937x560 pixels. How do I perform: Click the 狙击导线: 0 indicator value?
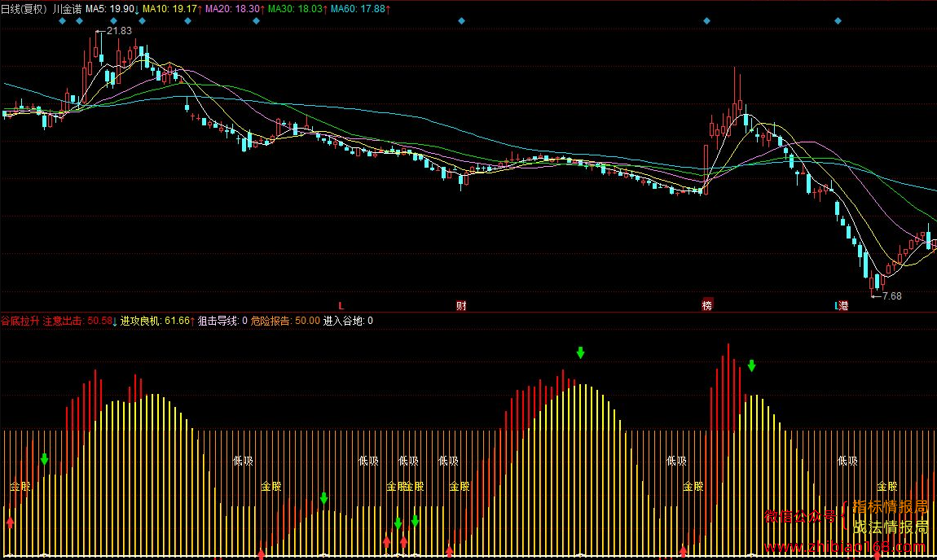[222, 321]
